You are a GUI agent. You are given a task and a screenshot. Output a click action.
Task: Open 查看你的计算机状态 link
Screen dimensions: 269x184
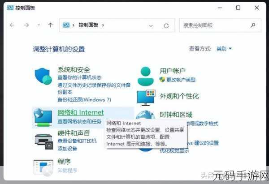(x=79, y=77)
